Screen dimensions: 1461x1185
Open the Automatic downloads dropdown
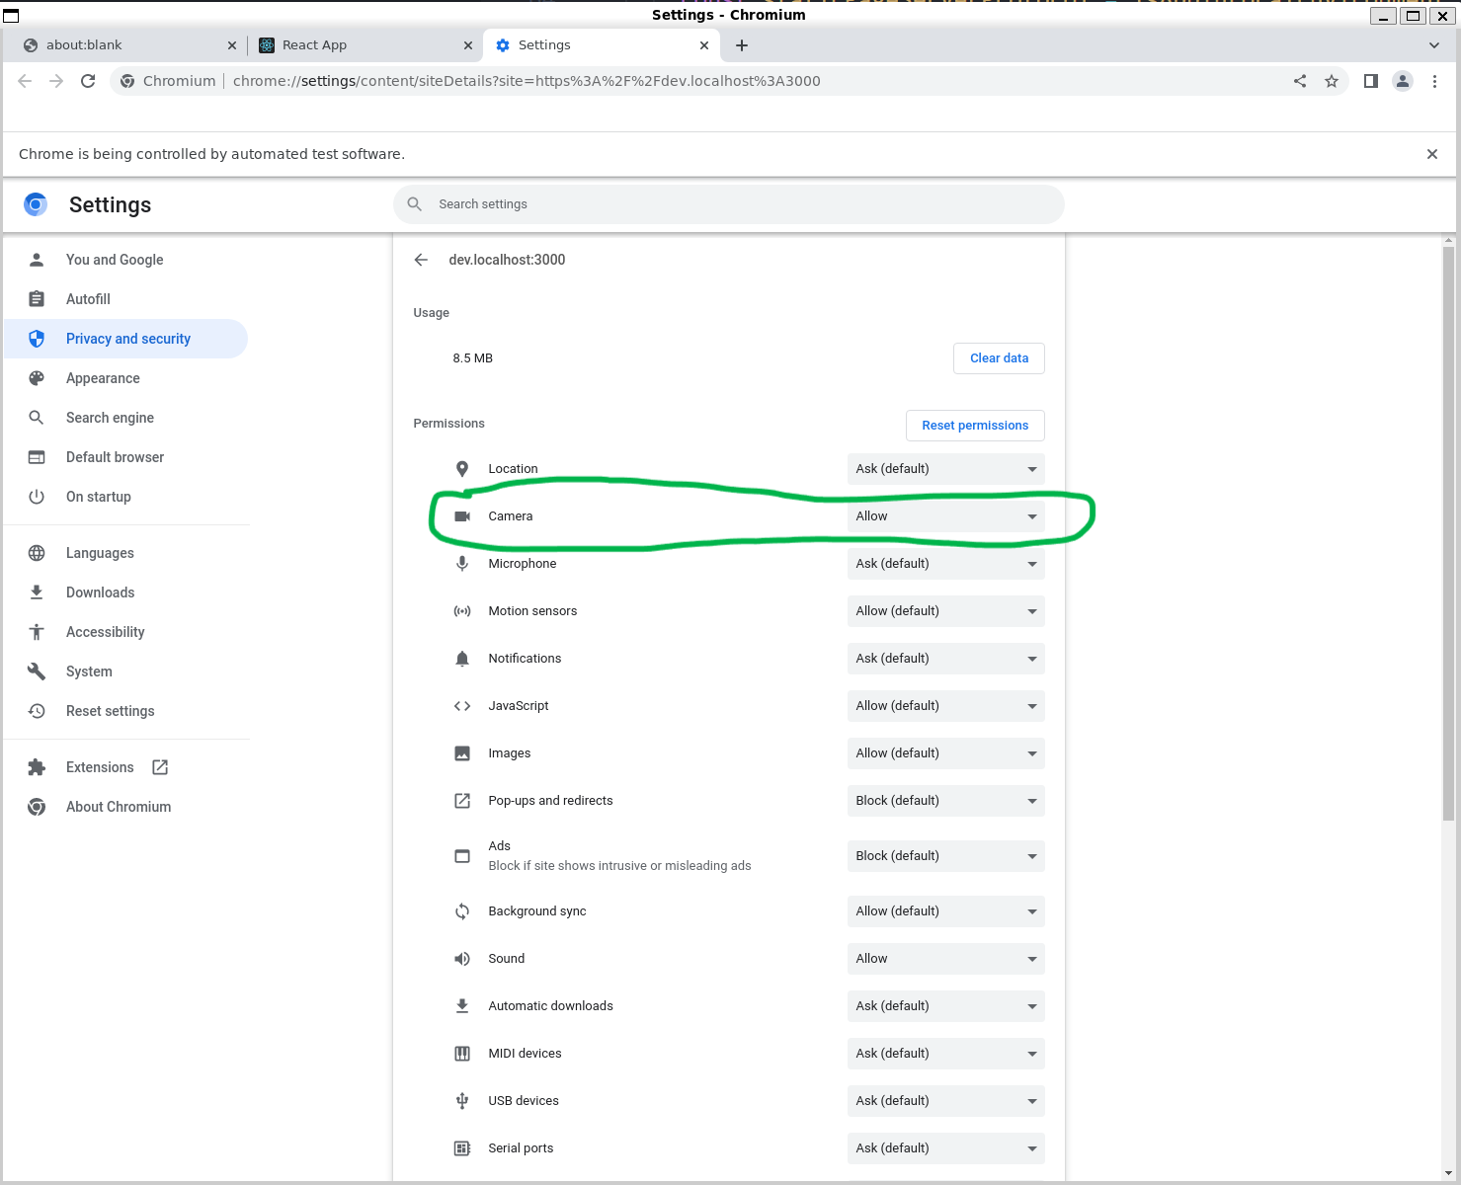945,1006
